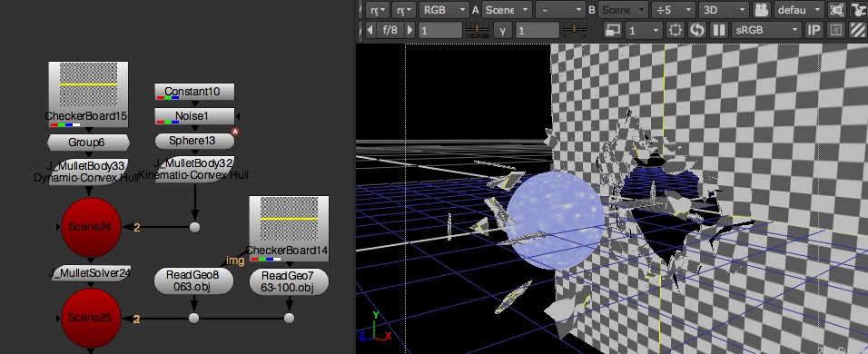Toggle the IP input process button

point(814,30)
